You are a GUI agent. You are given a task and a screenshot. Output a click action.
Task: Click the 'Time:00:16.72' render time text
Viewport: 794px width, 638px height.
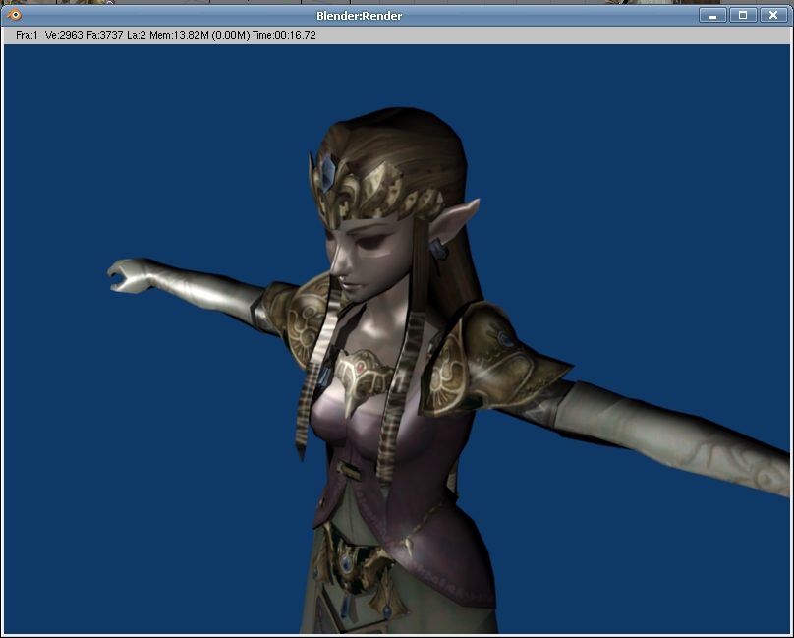284,35
